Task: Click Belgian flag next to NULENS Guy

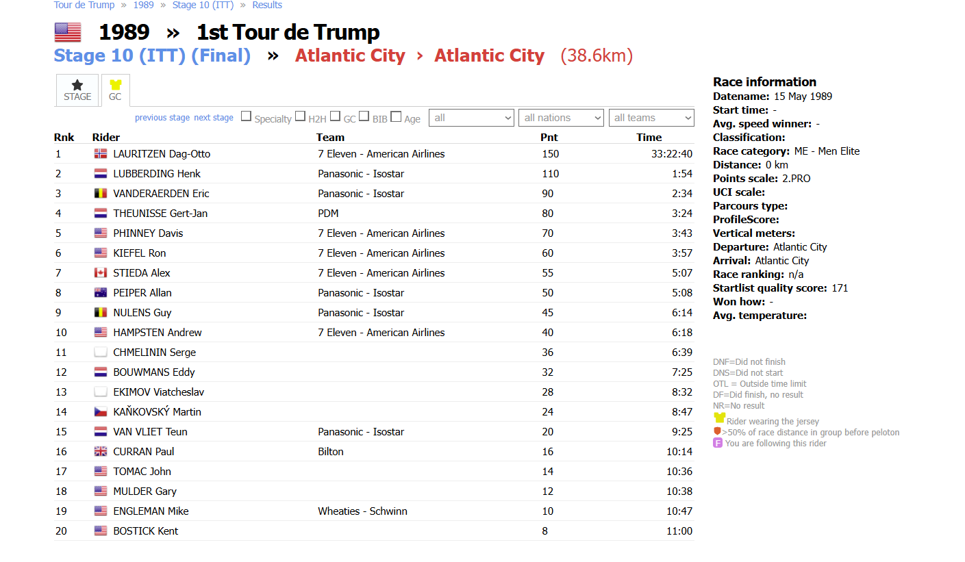Action: (x=101, y=313)
